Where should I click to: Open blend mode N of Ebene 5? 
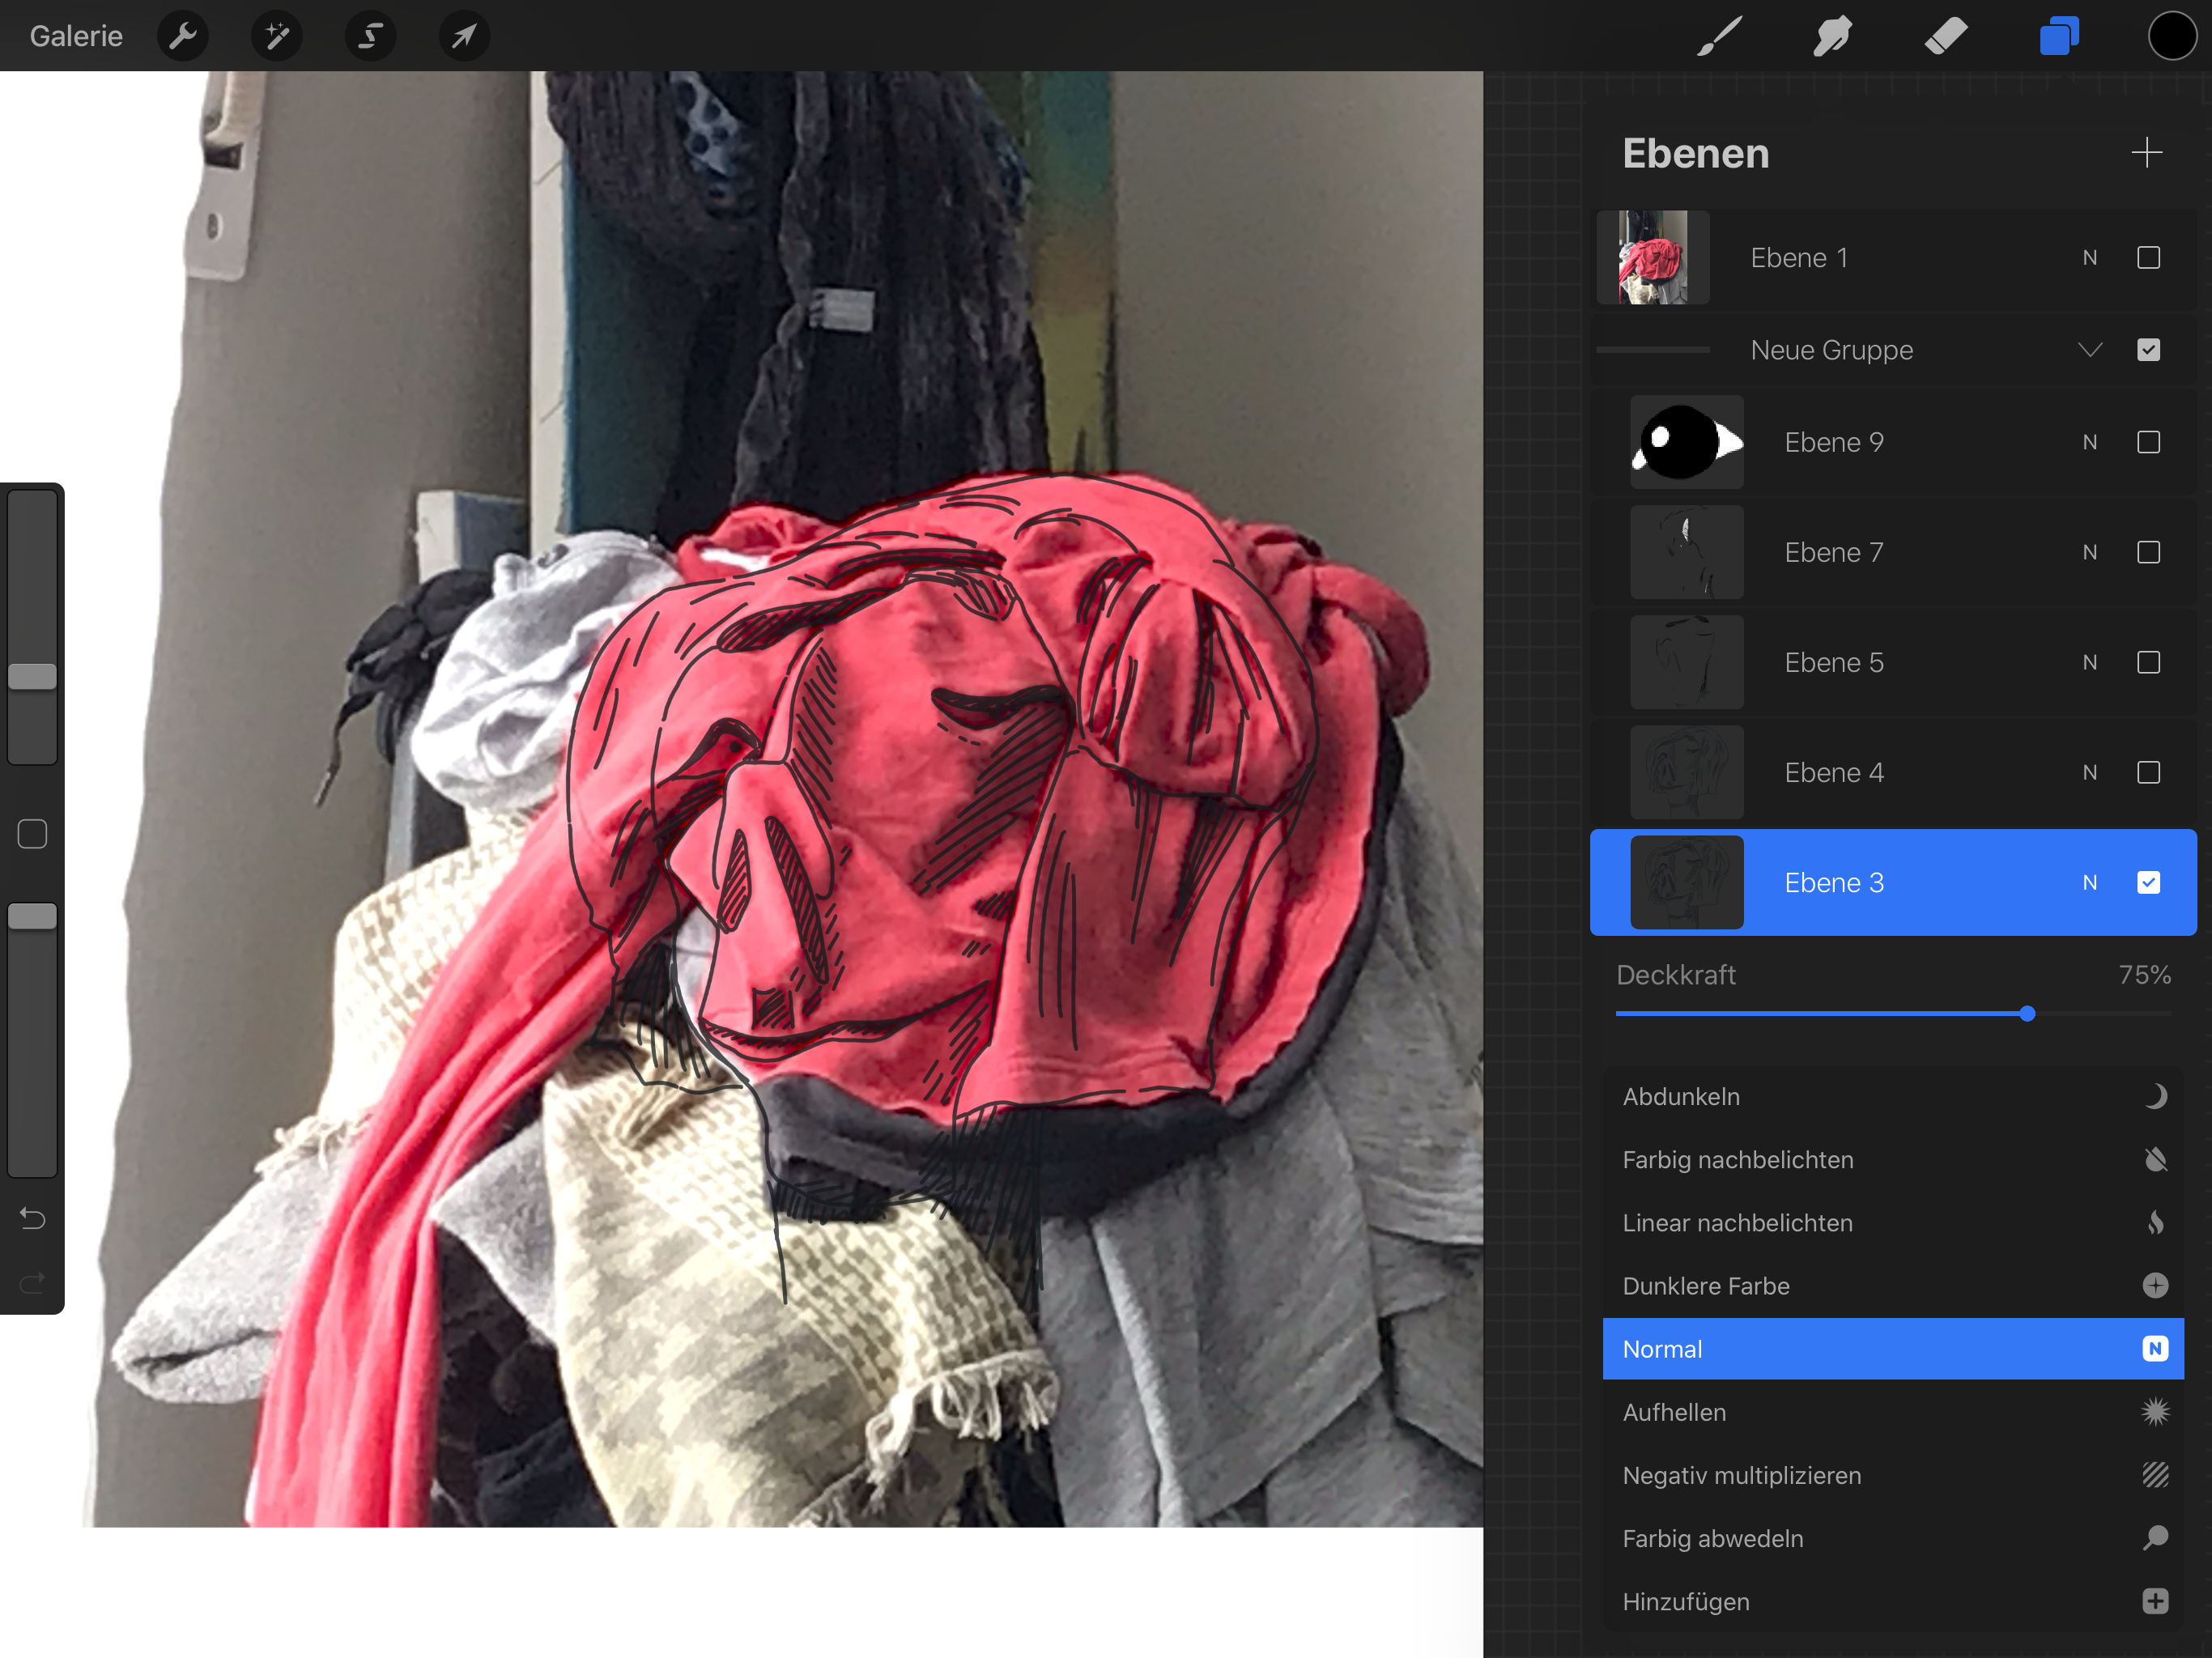2090,662
